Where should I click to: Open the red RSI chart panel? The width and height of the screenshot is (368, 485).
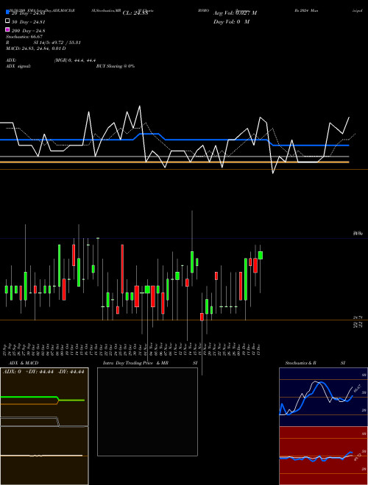[x=323, y=456]
